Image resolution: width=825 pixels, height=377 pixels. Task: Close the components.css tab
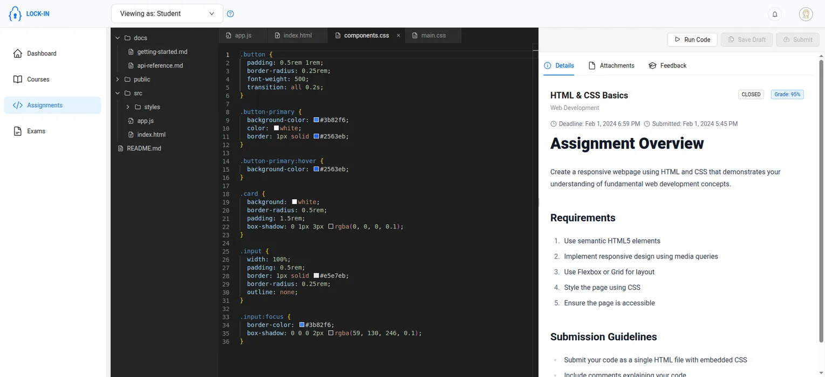tap(398, 36)
